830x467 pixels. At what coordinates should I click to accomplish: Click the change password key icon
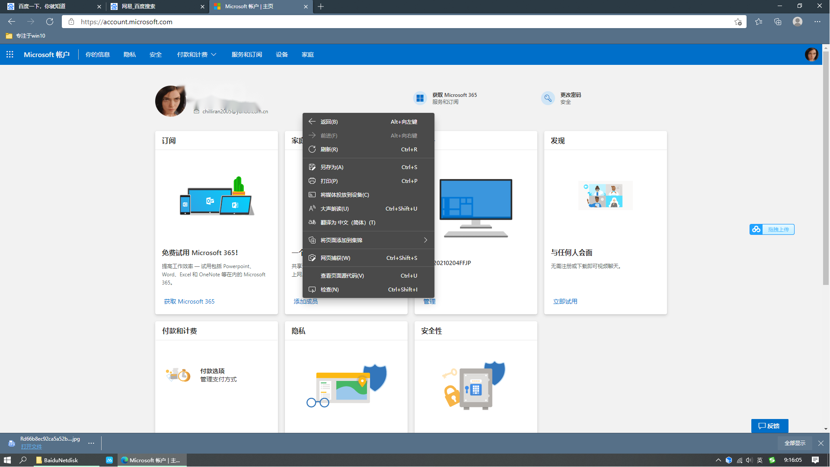point(548,98)
